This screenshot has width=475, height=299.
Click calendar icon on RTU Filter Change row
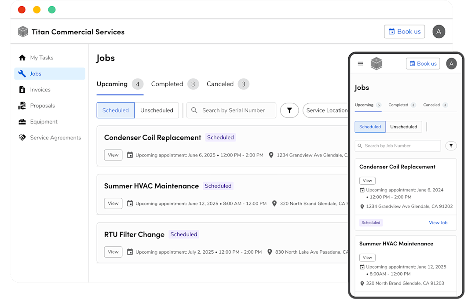(x=130, y=252)
